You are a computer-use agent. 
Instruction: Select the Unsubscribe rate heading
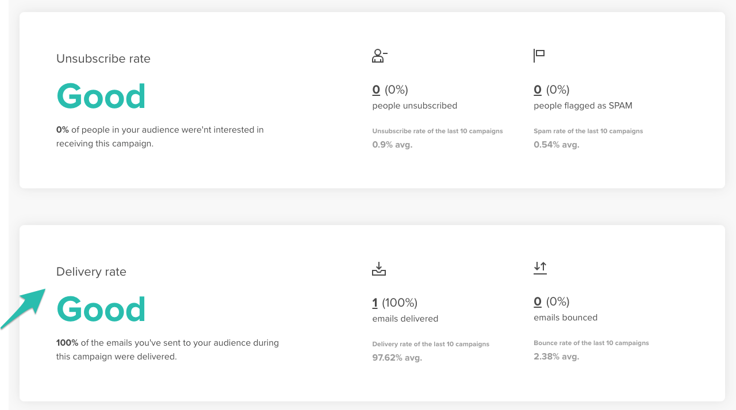tap(103, 59)
